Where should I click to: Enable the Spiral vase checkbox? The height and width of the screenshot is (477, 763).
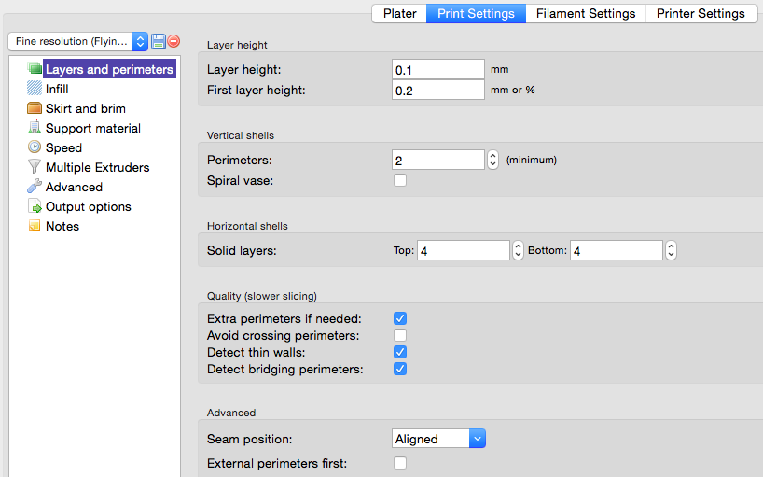[x=400, y=180]
